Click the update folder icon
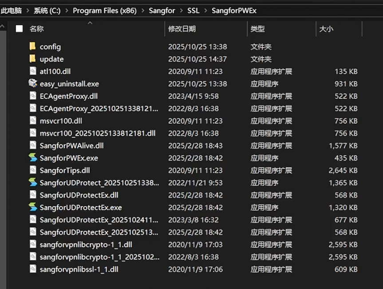 click(x=32, y=59)
